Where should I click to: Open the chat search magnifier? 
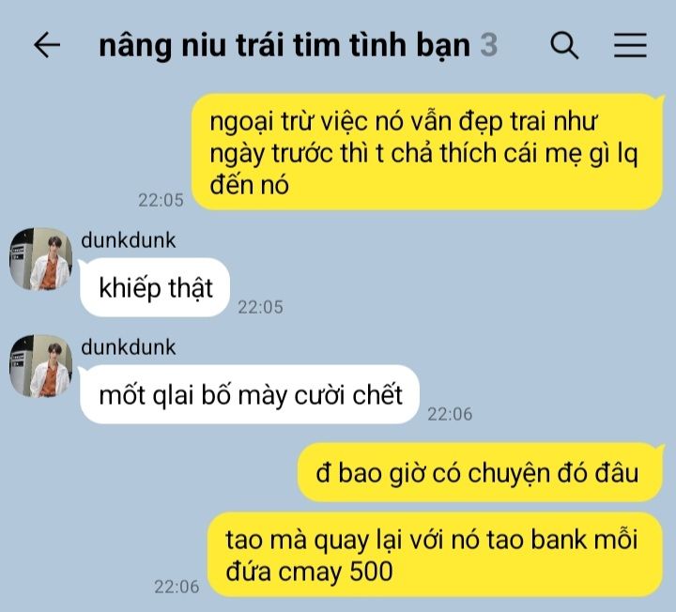pyautogui.click(x=564, y=45)
